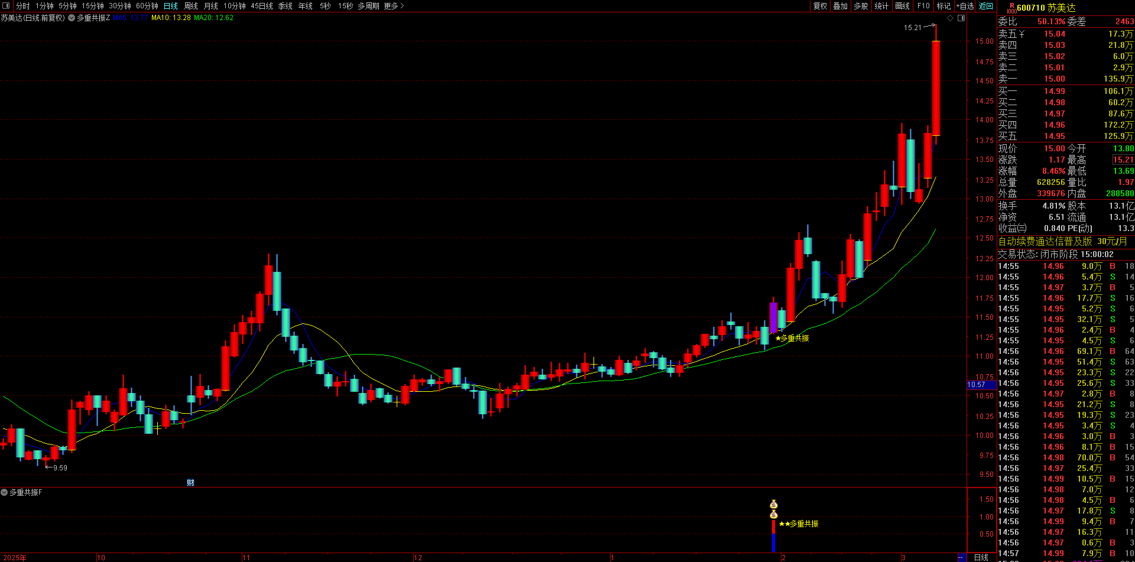Click MA20: 12.62 indicator value

[213, 18]
